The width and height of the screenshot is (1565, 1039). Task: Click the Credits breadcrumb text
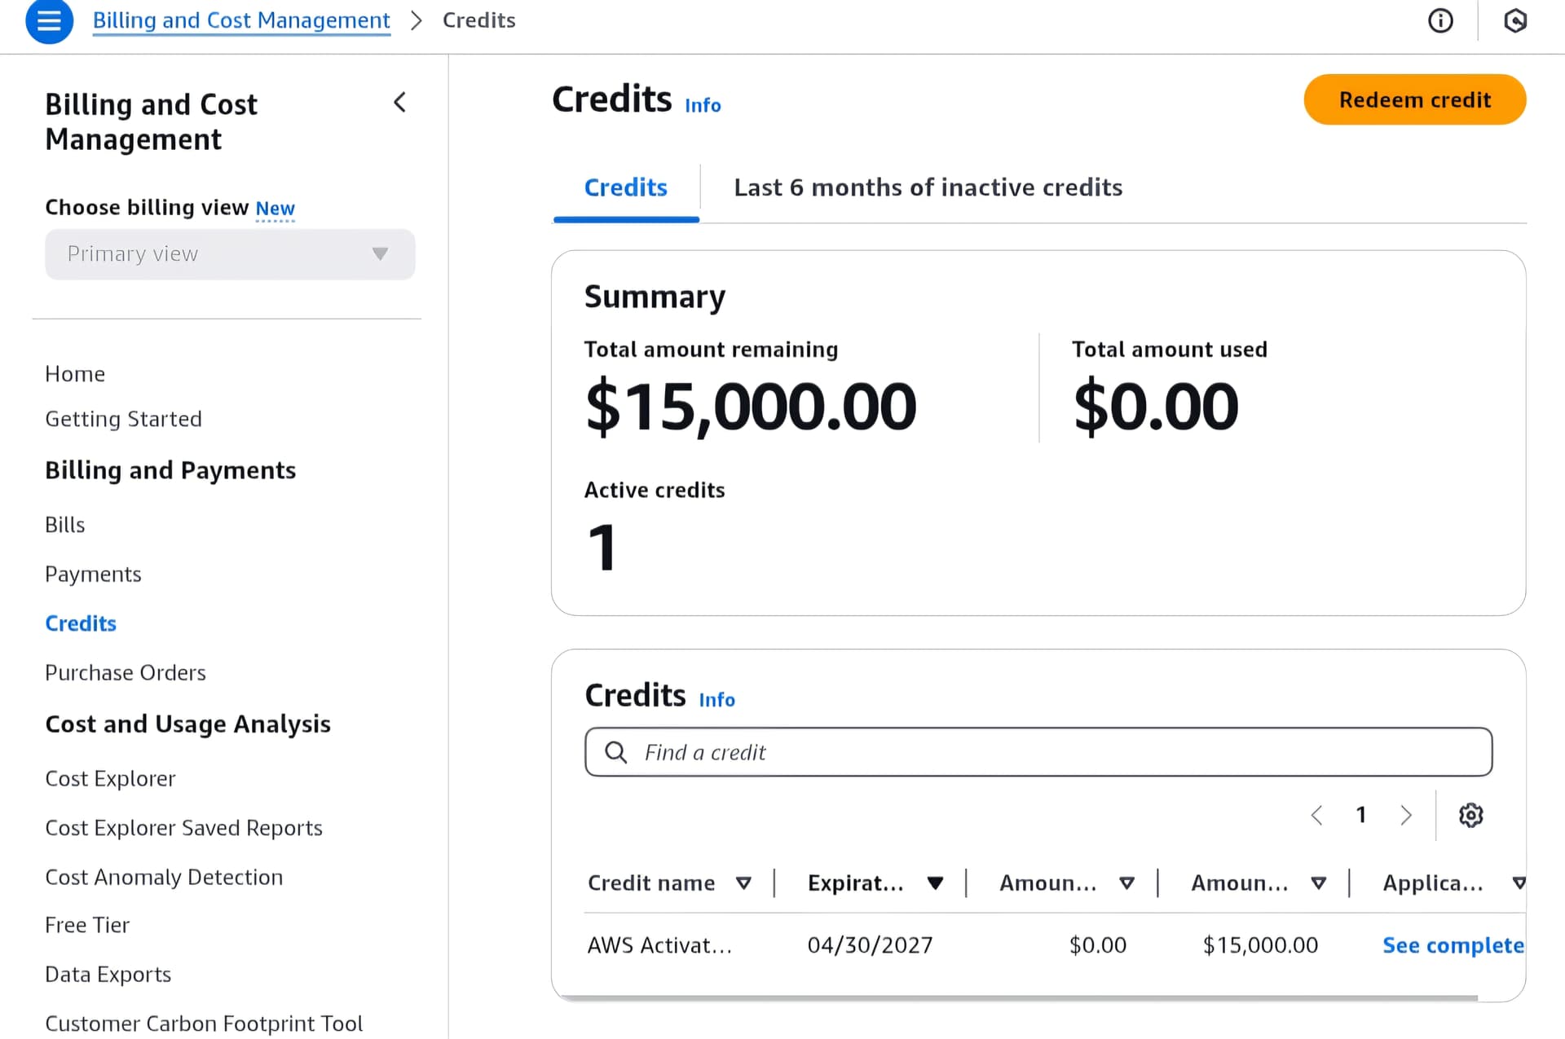click(478, 20)
